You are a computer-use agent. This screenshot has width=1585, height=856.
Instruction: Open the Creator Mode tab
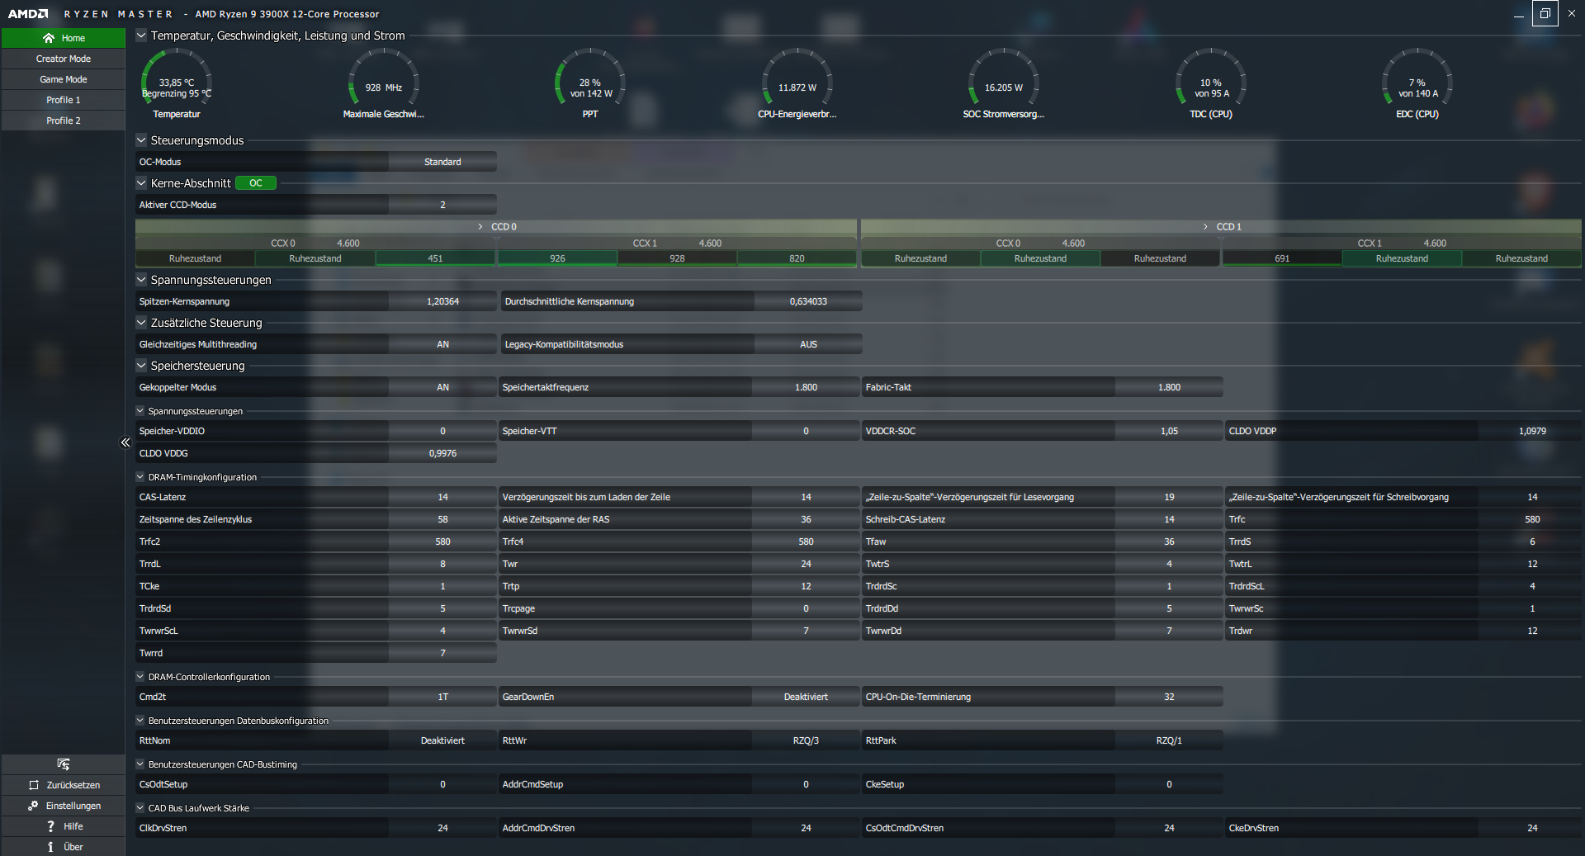click(x=64, y=59)
